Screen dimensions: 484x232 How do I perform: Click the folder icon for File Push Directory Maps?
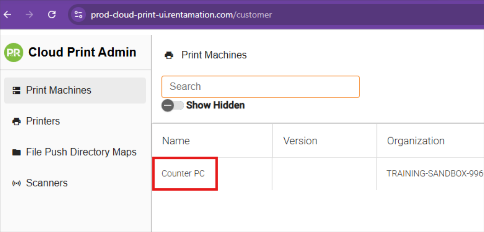point(16,152)
